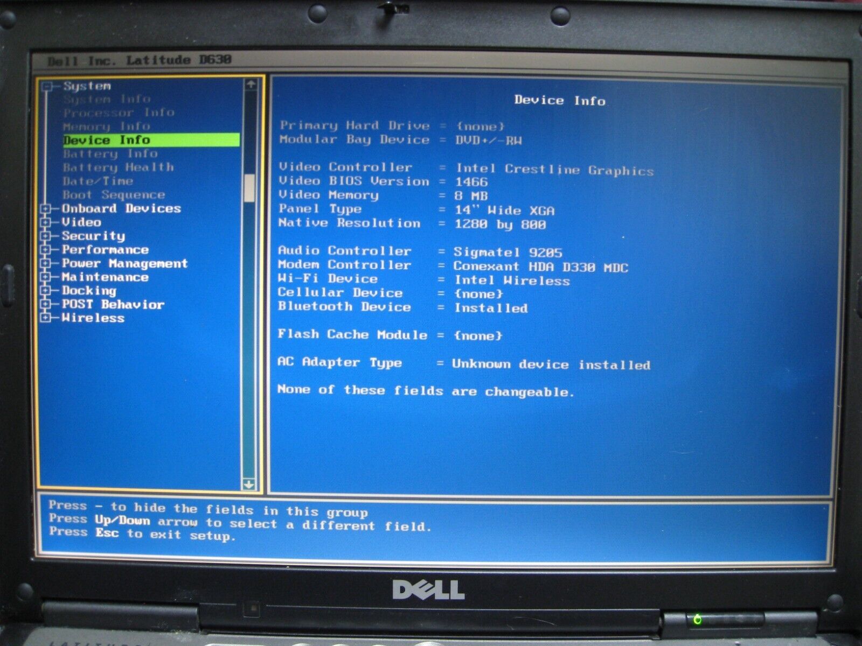This screenshot has width=862, height=646.
Task: Select Battery Health in the tree
Action: coord(118,167)
